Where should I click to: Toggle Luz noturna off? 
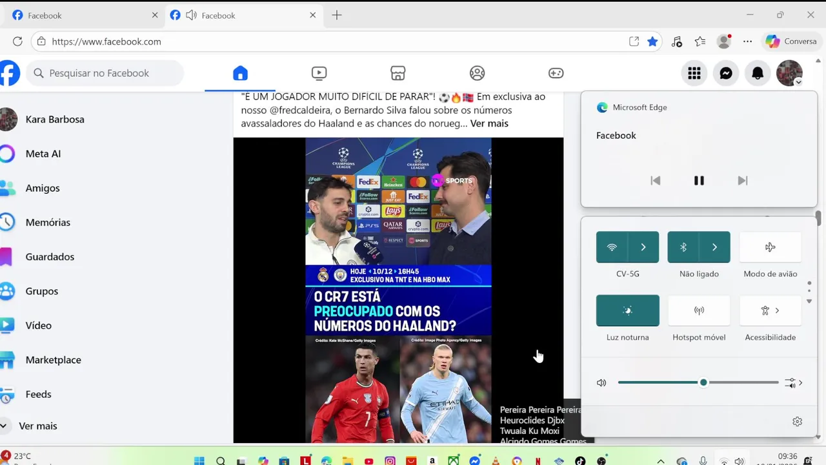pyautogui.click(x=628, y=311)
